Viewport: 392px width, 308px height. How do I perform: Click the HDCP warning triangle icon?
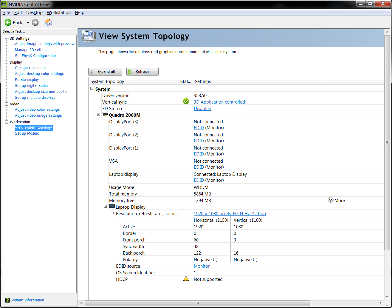pos(186,279)
